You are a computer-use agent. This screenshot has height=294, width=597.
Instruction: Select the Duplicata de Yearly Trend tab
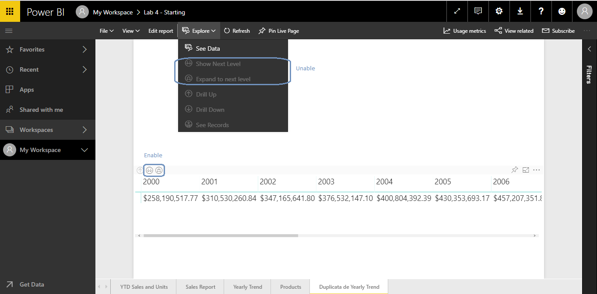349,287
